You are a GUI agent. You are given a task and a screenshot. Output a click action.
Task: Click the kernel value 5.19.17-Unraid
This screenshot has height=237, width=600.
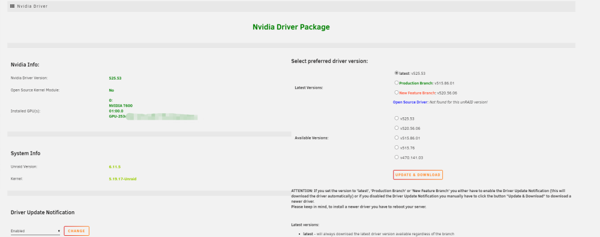point(123,178)
